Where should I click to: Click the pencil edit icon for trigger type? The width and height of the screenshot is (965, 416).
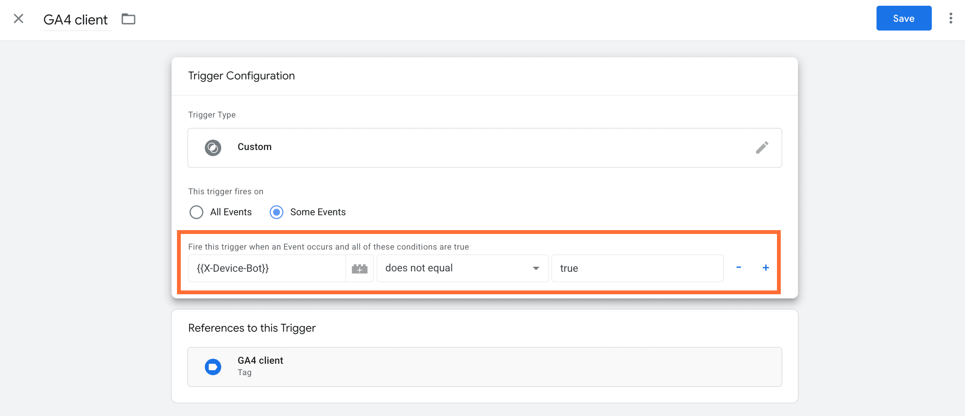(x=762, y=148)
